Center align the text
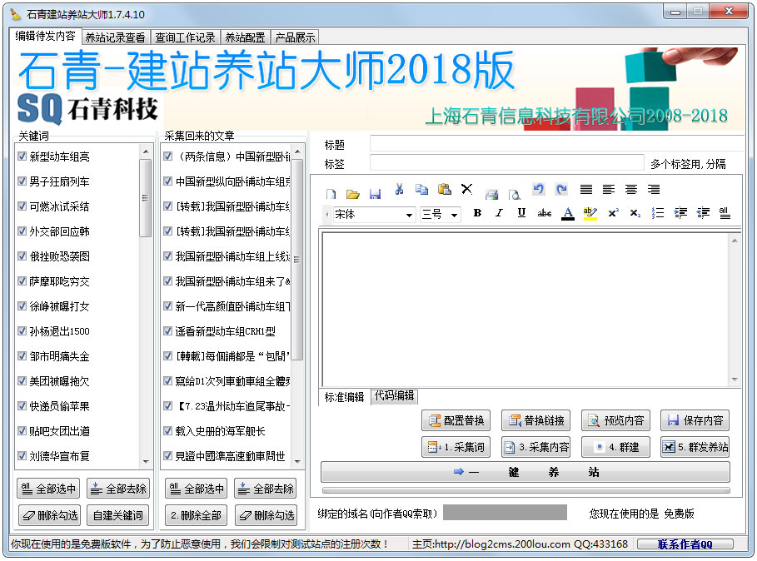This screenshot has height=561, width=757. 631,189
